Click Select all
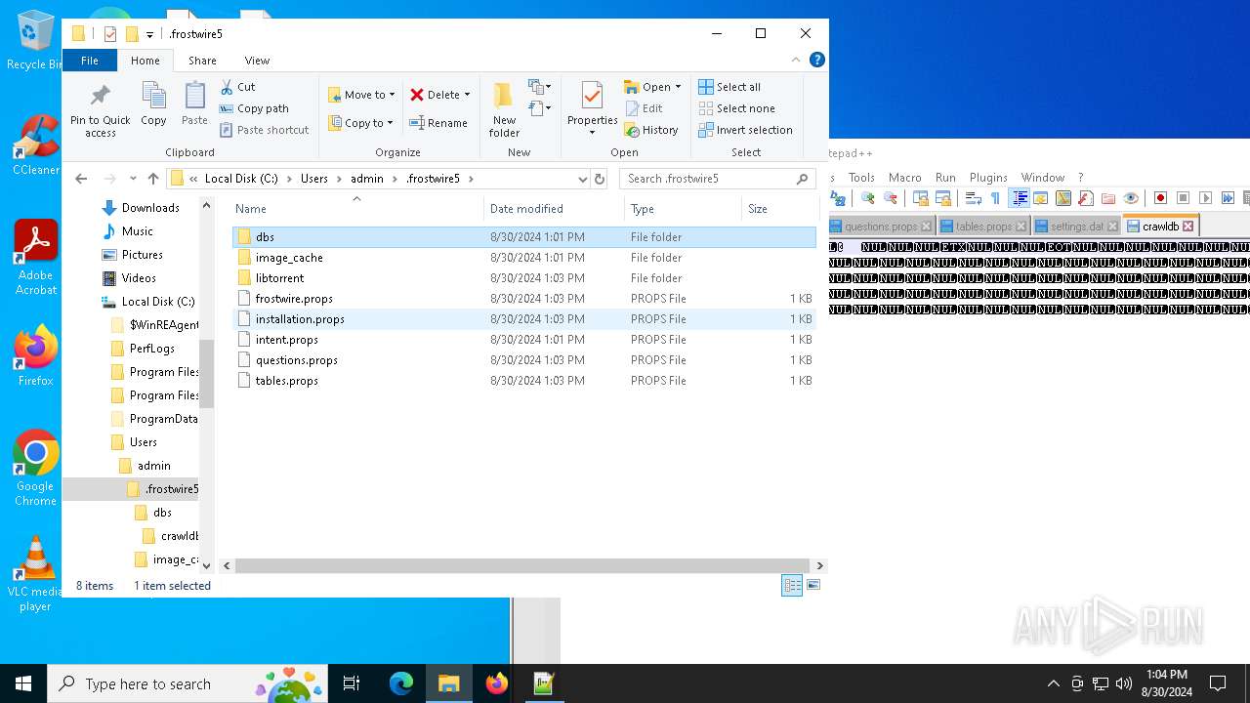1250x703 pixels. [729, 87]
